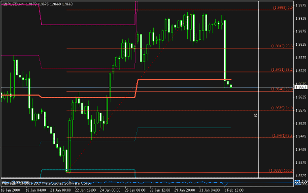Image resolution: width=308 pixels, height=193 pixels.
Task: Select the Fibonacci label (1.9721) 38.2
Action: [282, 70]
